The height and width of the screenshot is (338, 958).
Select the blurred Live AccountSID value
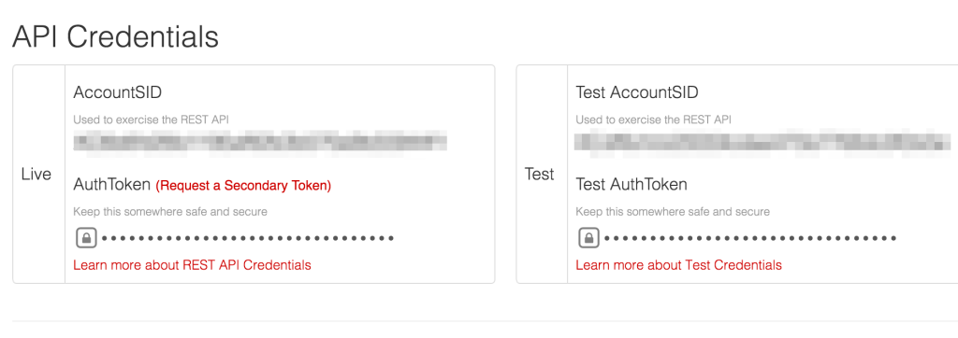coord(260,141)
